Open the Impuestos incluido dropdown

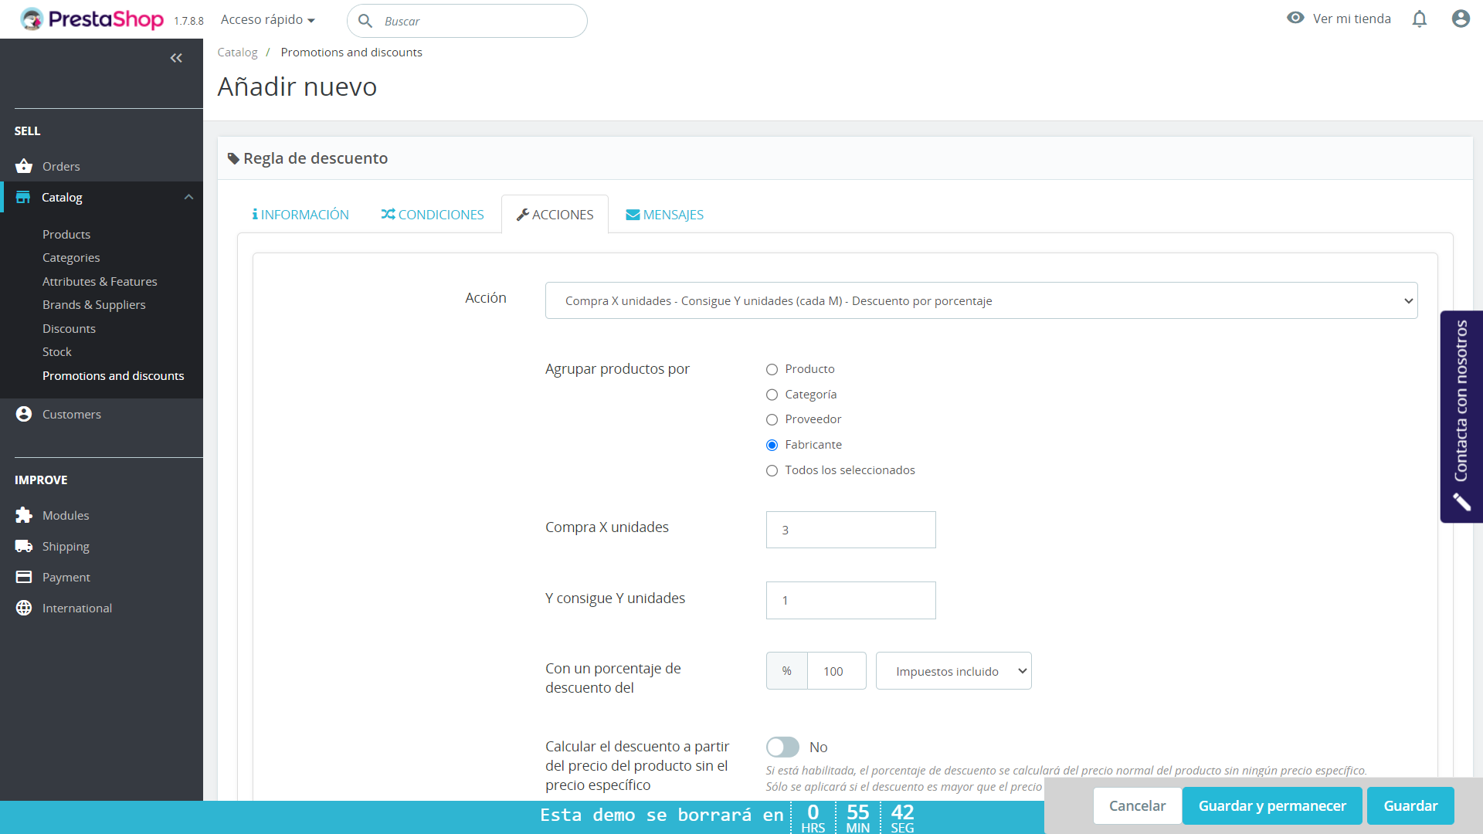point(953,671)
